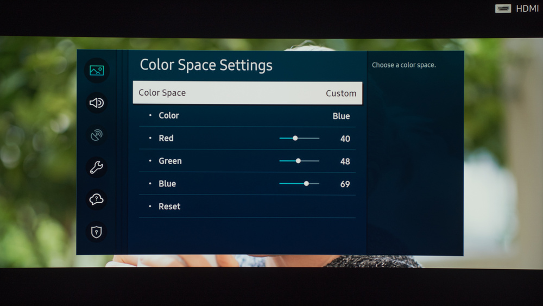The width and height of the screenshot is (543, 306).
Task: Click the HDMI source label text
Action: [527, 9]
